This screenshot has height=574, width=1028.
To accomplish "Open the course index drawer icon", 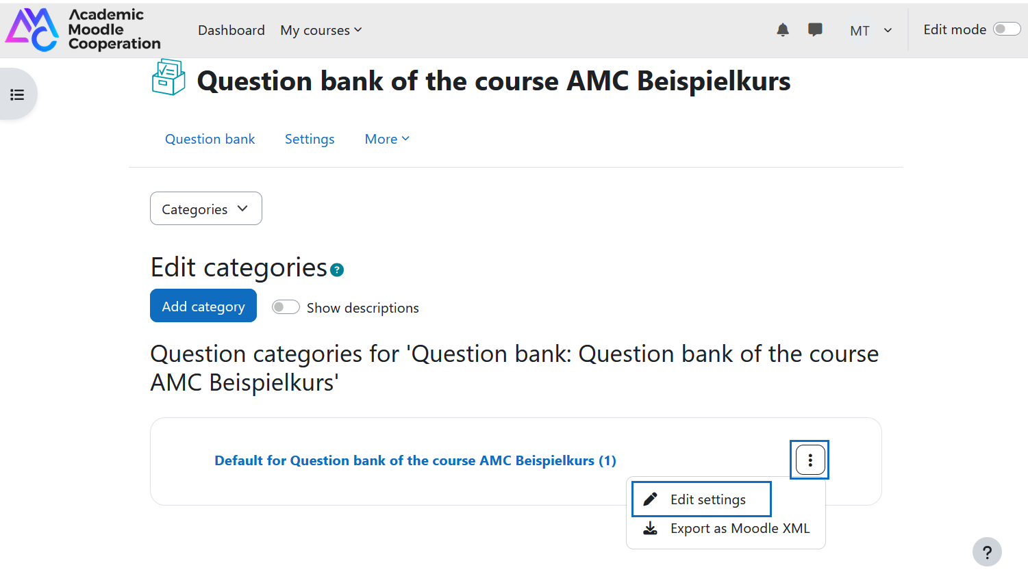I will (17, 94).
